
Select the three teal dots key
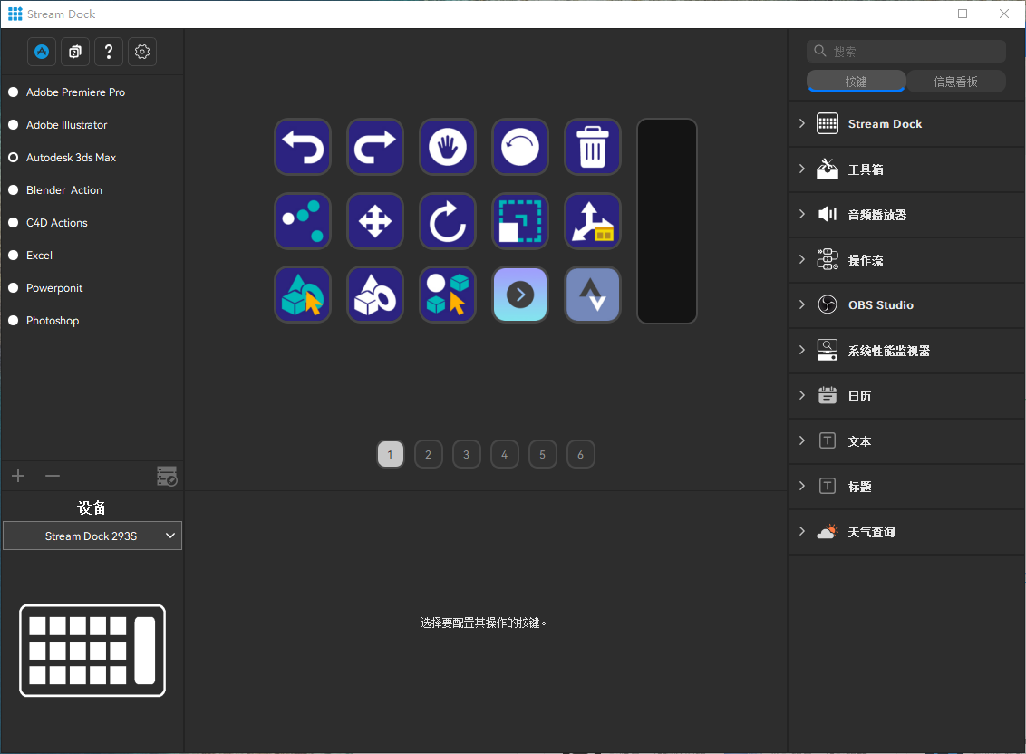pyautogui.click(x=303, y=221)
